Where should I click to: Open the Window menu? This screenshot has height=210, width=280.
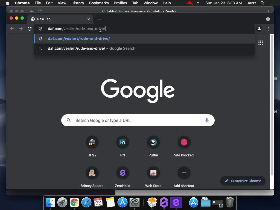[151, 3]
